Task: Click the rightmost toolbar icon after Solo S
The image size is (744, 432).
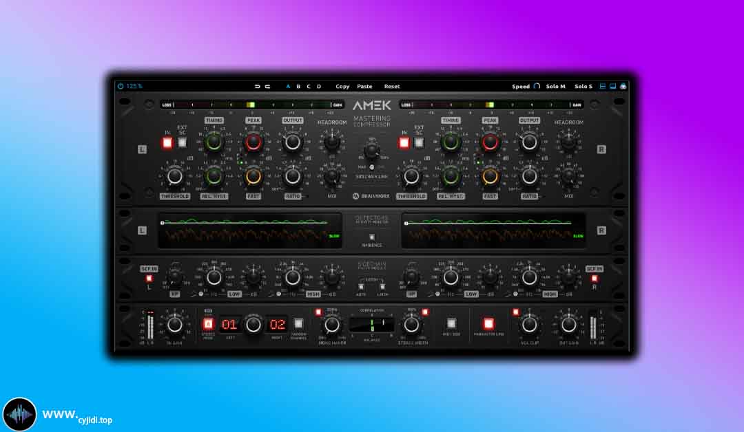Action: [623, 86]
